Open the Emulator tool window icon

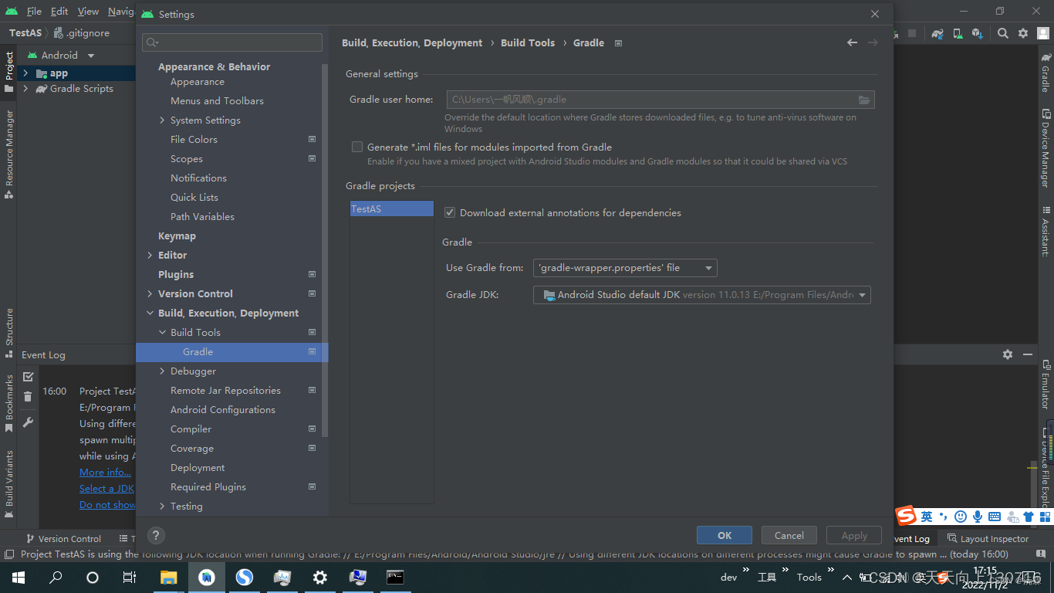pos(1047,385)
